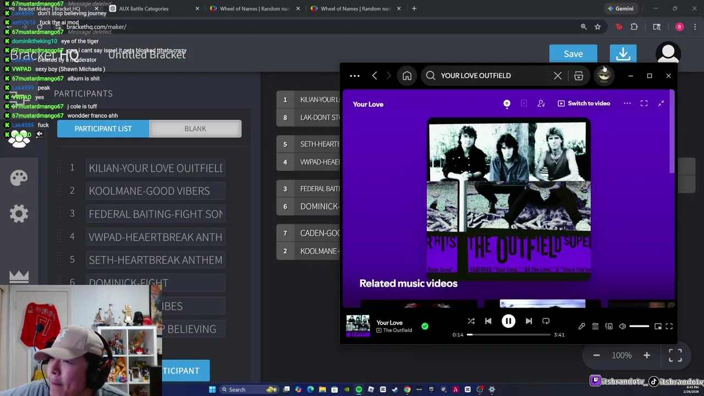Select the Now Playing disc view icon
Viewport: 704px width, 396px height.
tap(507, 103)
